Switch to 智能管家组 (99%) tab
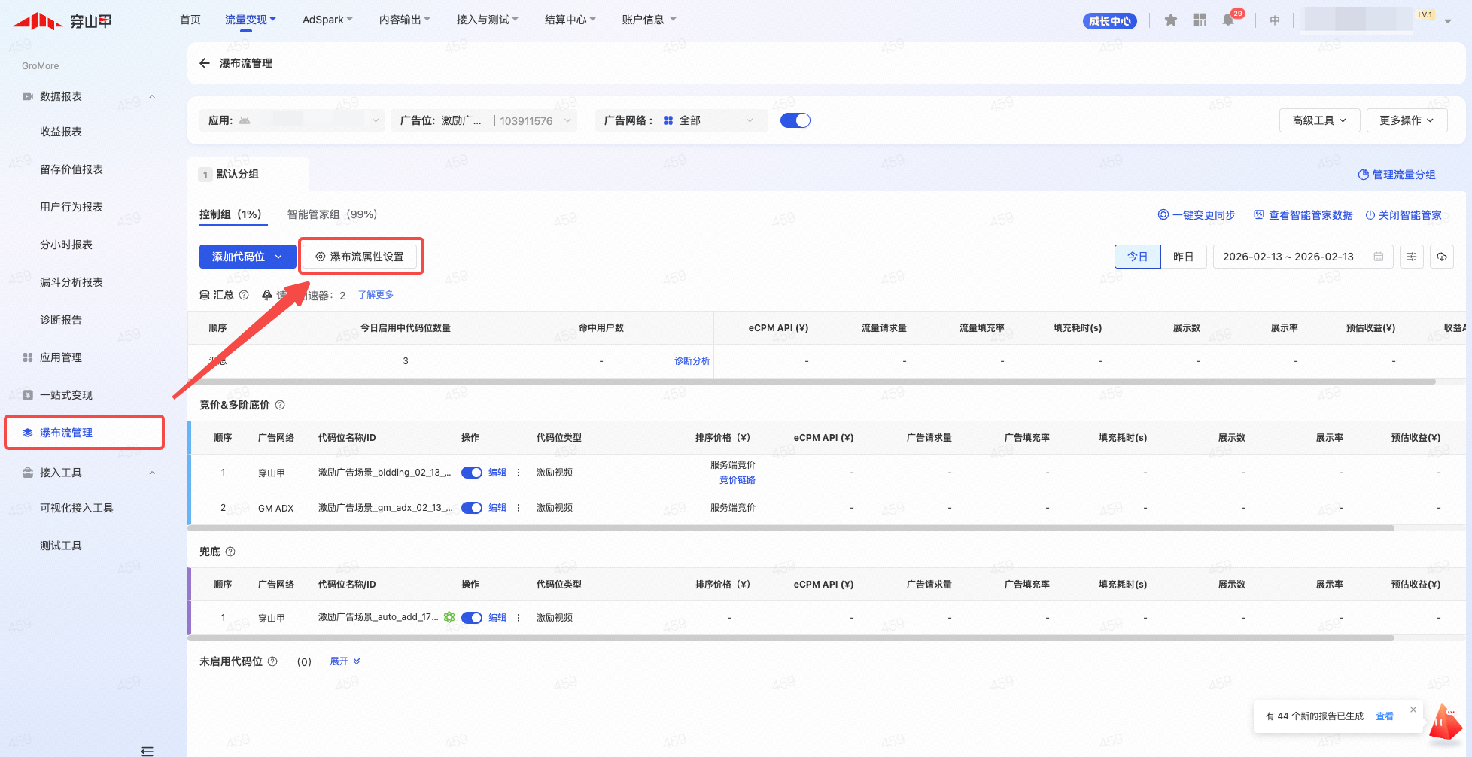Viewport: 1472px width, 757px height. pyautogui.click(x=332, y=214)
